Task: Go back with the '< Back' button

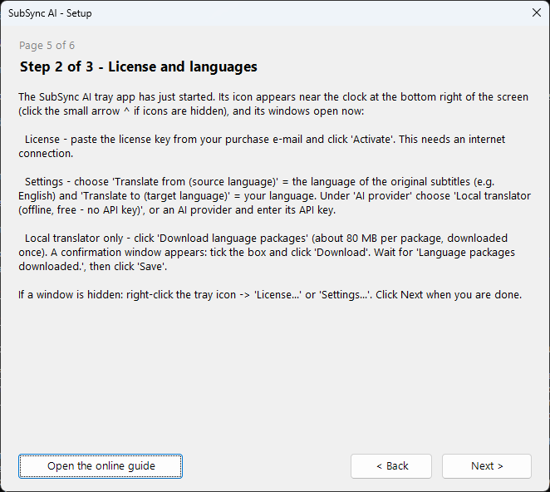Action: [x=391, y=466]
